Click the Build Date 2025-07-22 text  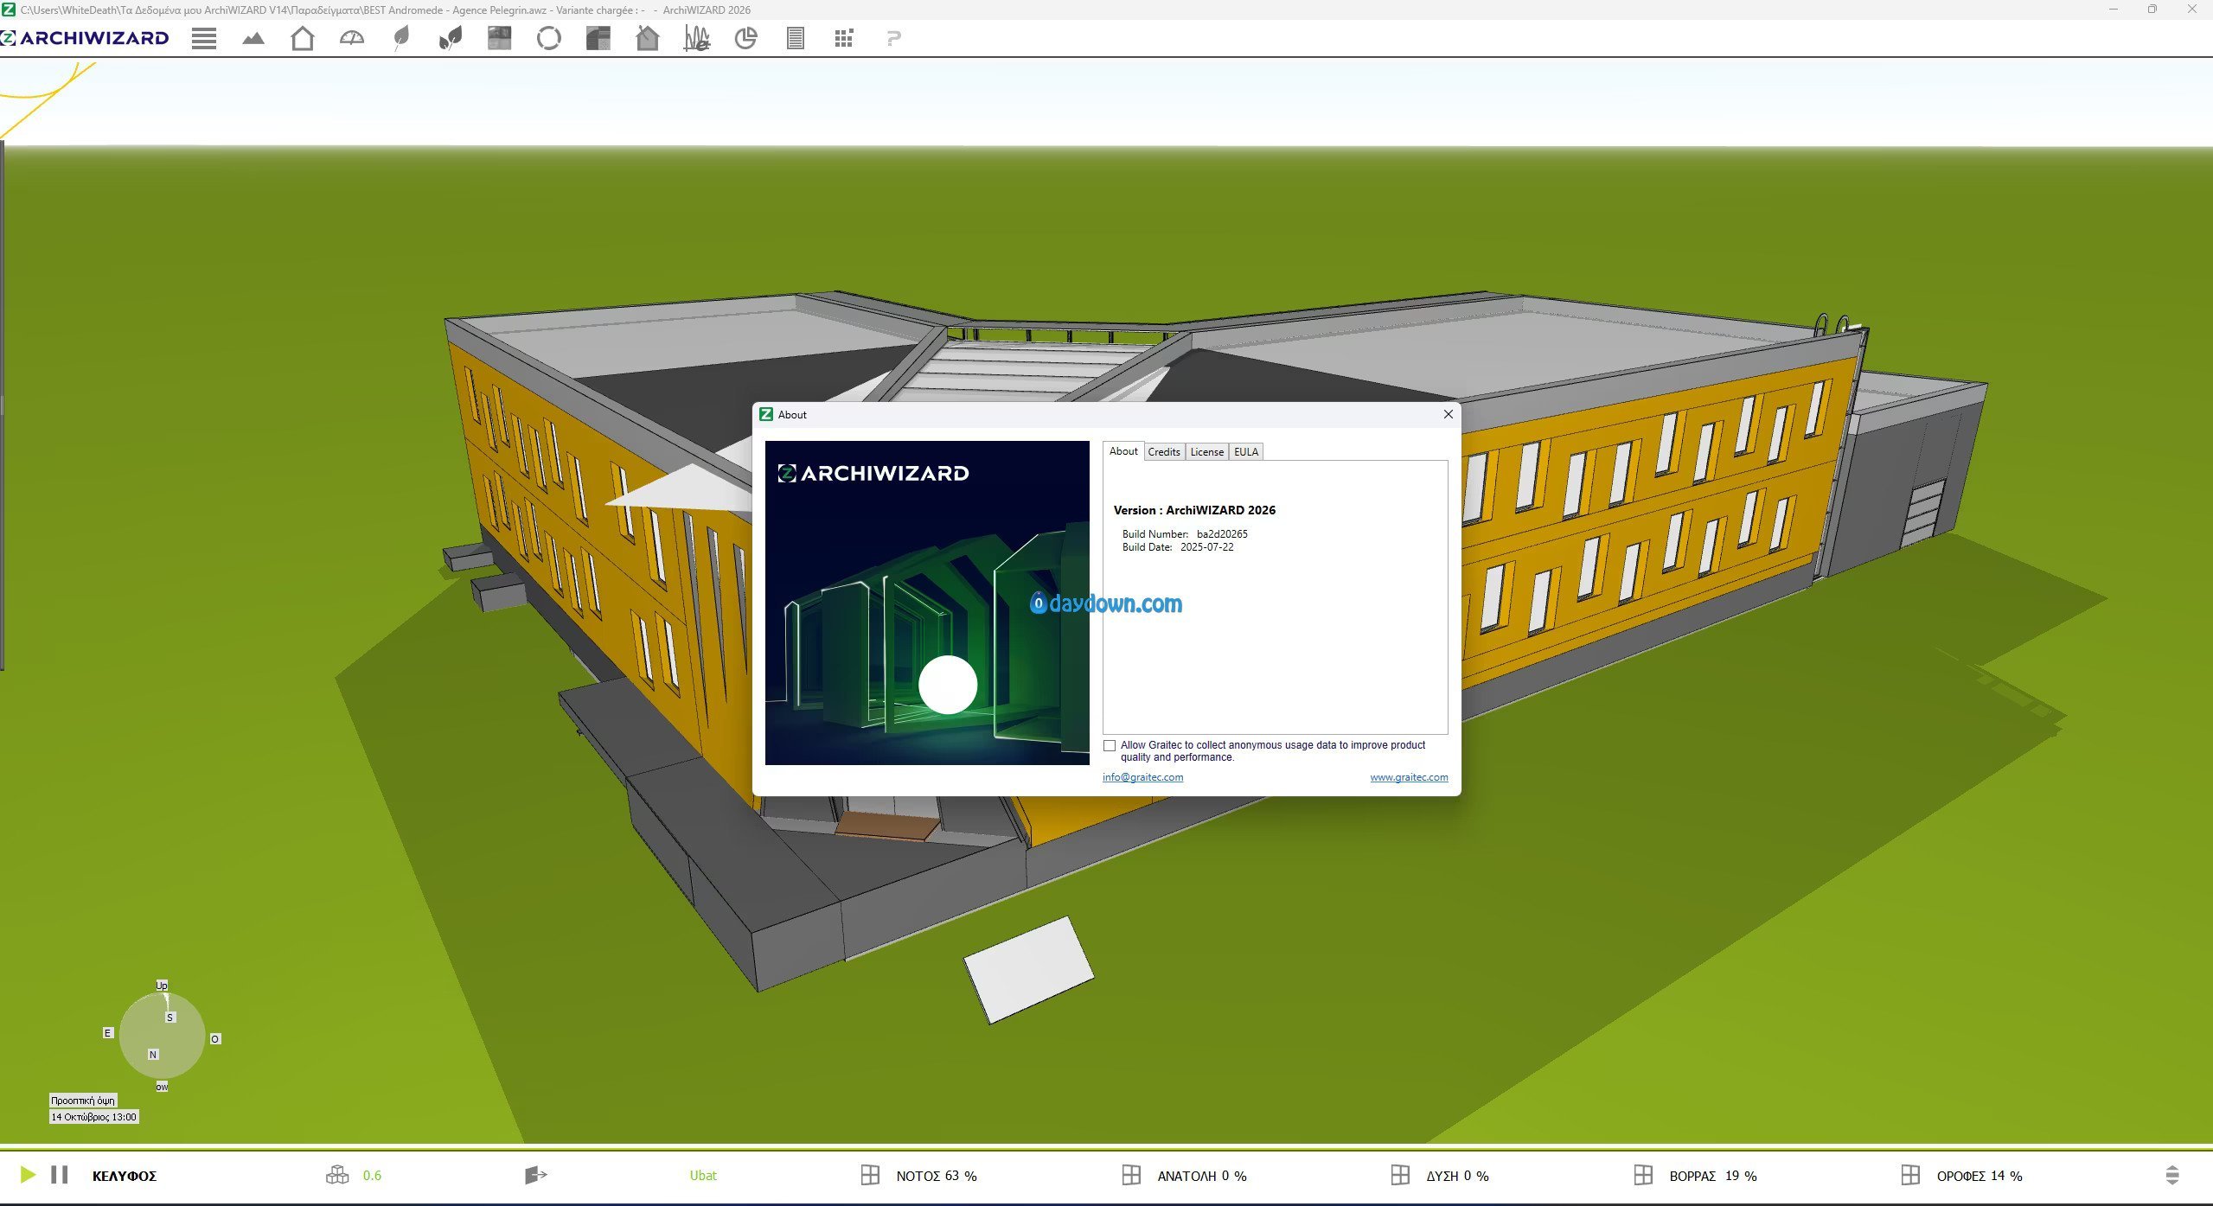click(x=1178, y=547)
